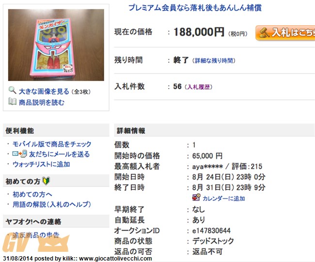Screen dimensions: 315x262
Task: Click the calendar icon next to カレンダーに追加
Action: (196, 198)
